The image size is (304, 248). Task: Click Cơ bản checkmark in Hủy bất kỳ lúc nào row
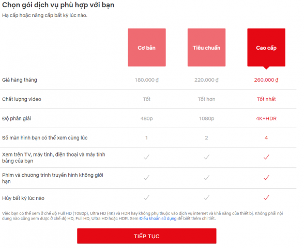147,197
